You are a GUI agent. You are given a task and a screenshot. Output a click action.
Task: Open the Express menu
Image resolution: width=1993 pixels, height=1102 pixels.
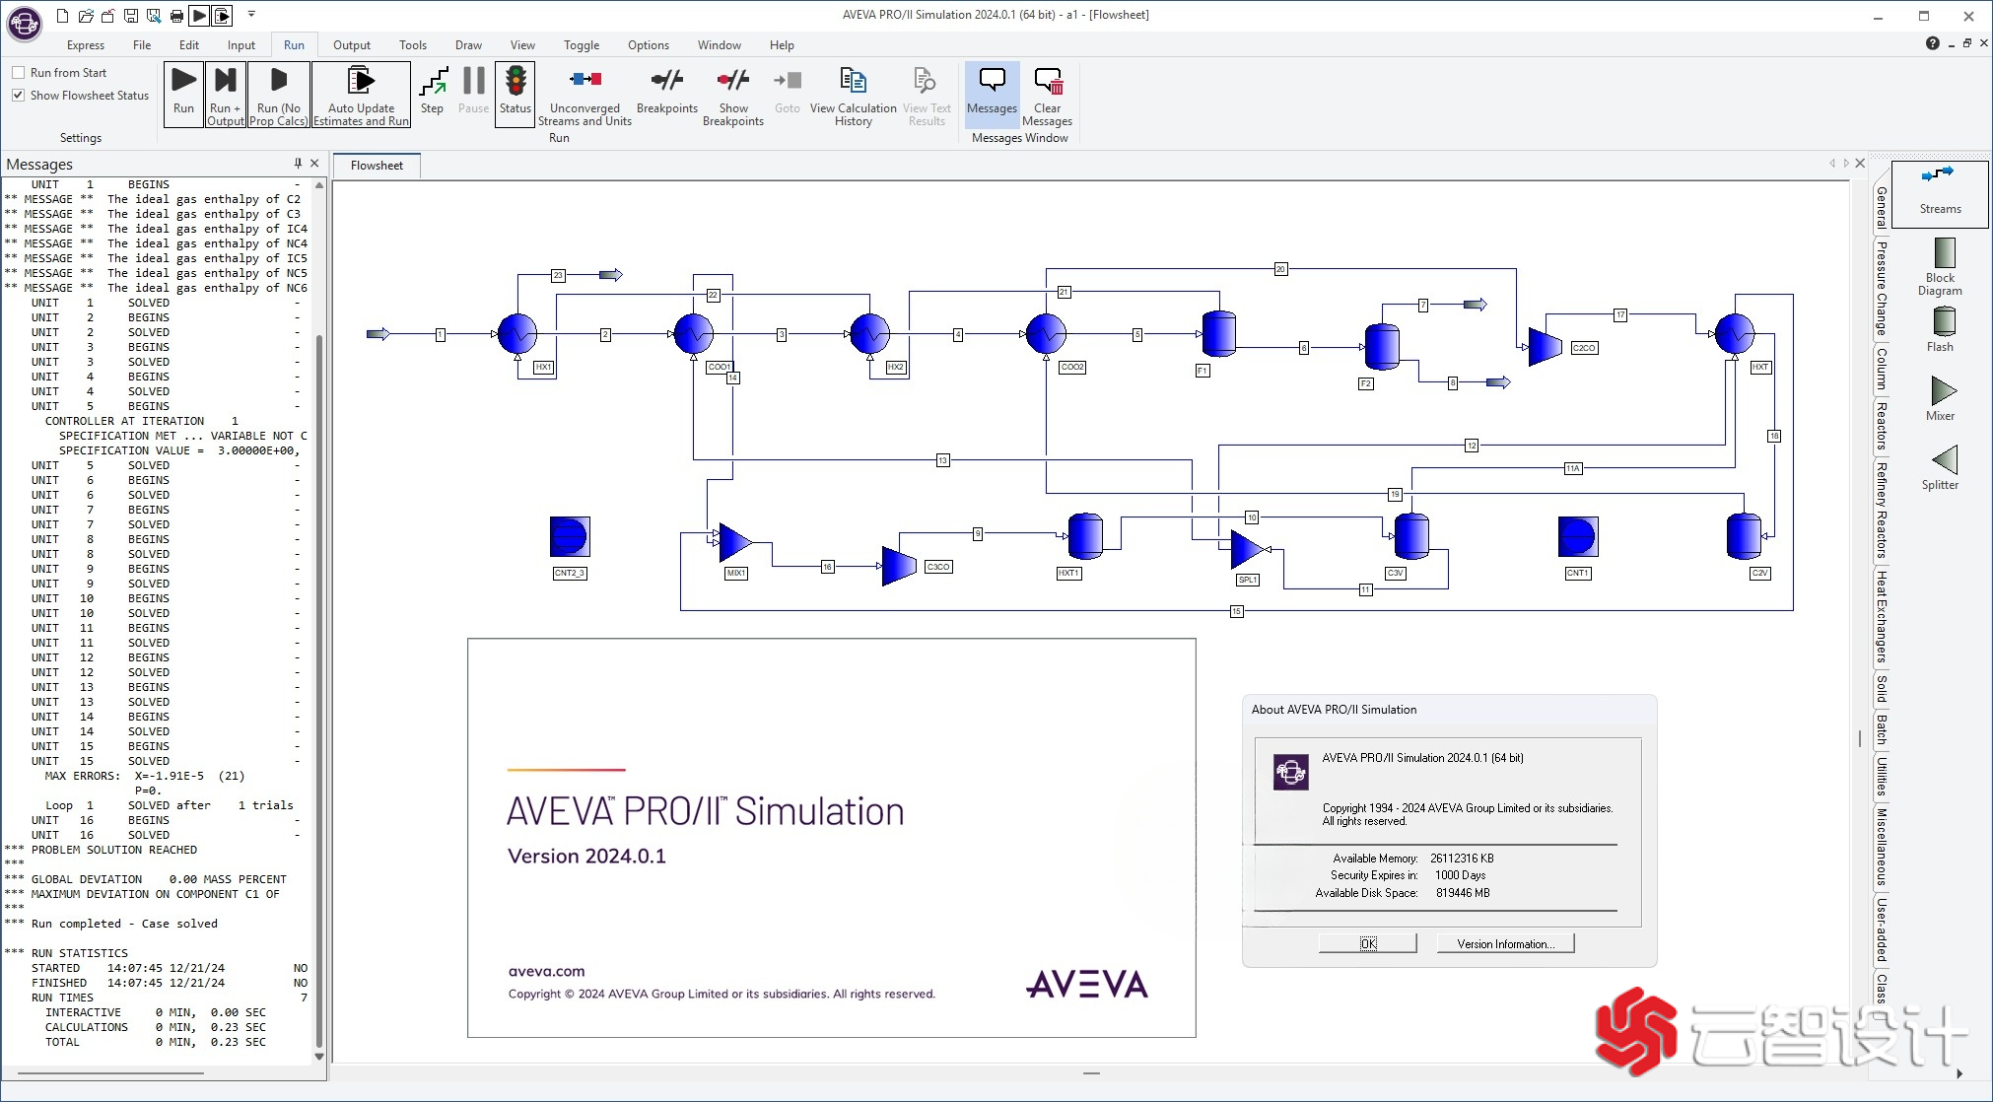pyautogui.click(x=86, y=45)
